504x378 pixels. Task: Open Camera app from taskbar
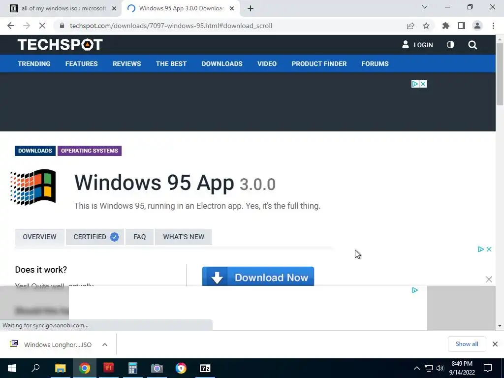157,368
